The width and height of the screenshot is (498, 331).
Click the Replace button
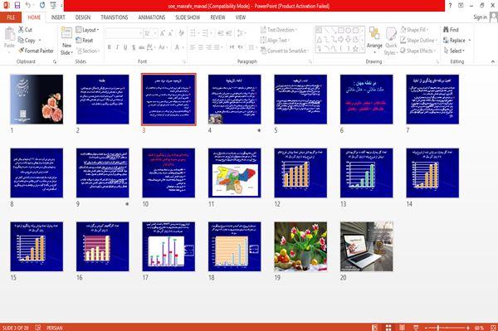454,41
